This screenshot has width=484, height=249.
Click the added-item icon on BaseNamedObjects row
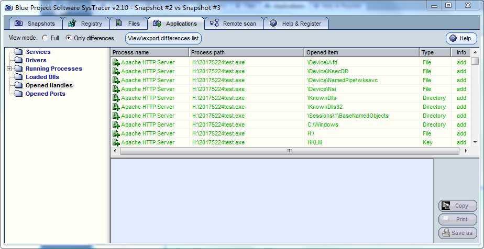[x=116, y=116]
